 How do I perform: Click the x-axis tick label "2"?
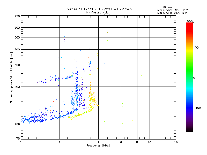[60, 142]
